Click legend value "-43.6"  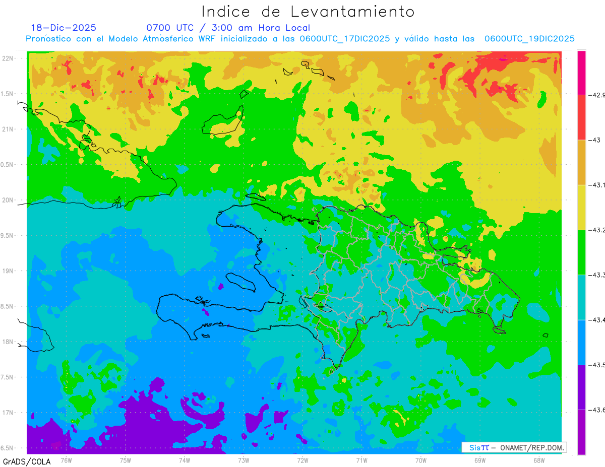click(596, 410)
